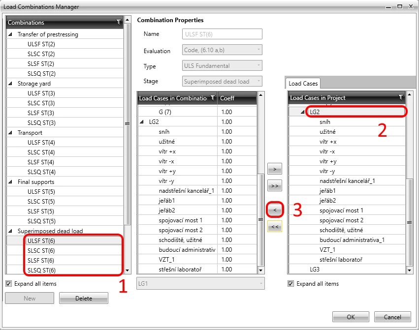
Task: Add all load cases with double right arrow
Action: tap(275, 185)
